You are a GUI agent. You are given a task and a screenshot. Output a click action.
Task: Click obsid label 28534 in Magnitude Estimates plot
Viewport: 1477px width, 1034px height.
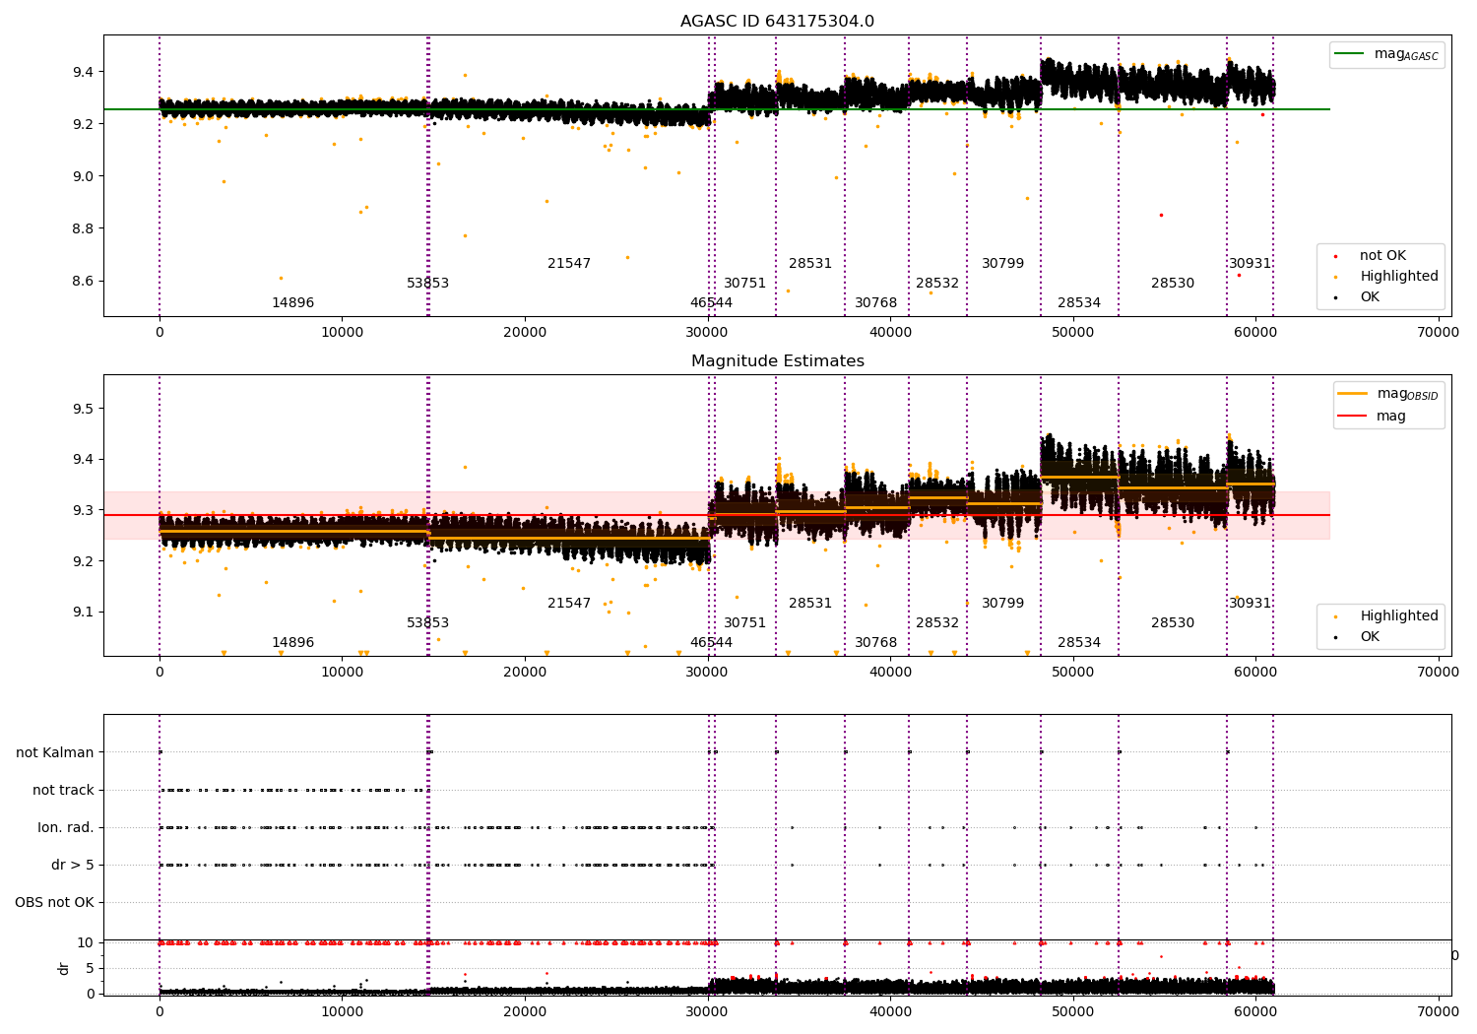coord(1079,642)
